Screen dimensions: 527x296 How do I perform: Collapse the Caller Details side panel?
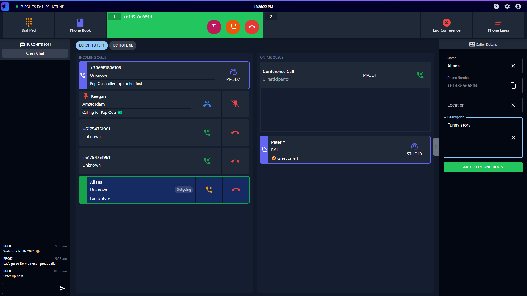point(436,147)
